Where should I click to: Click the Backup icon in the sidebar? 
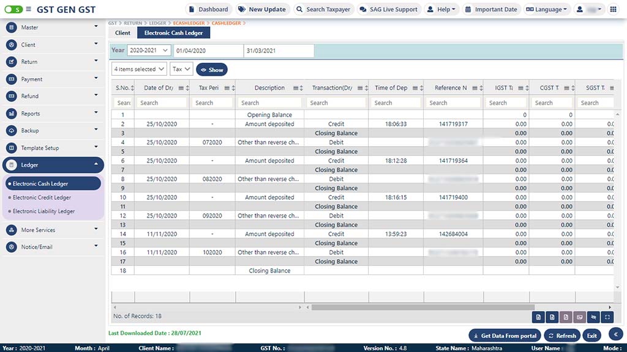(12, 131)
